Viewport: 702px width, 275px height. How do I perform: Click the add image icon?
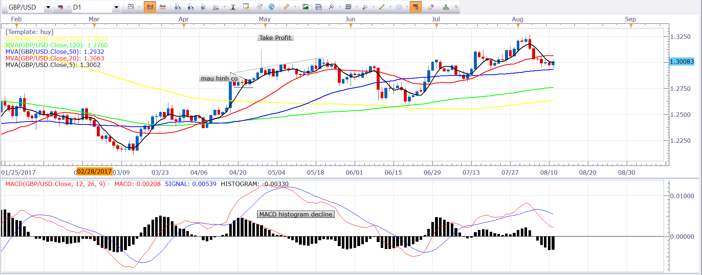(x=306, y=7)
